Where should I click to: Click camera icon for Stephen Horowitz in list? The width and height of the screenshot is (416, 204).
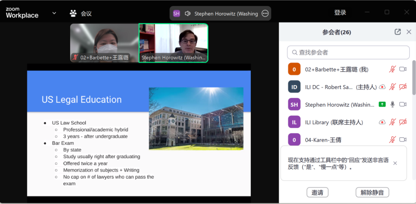(x=403, y=104)
